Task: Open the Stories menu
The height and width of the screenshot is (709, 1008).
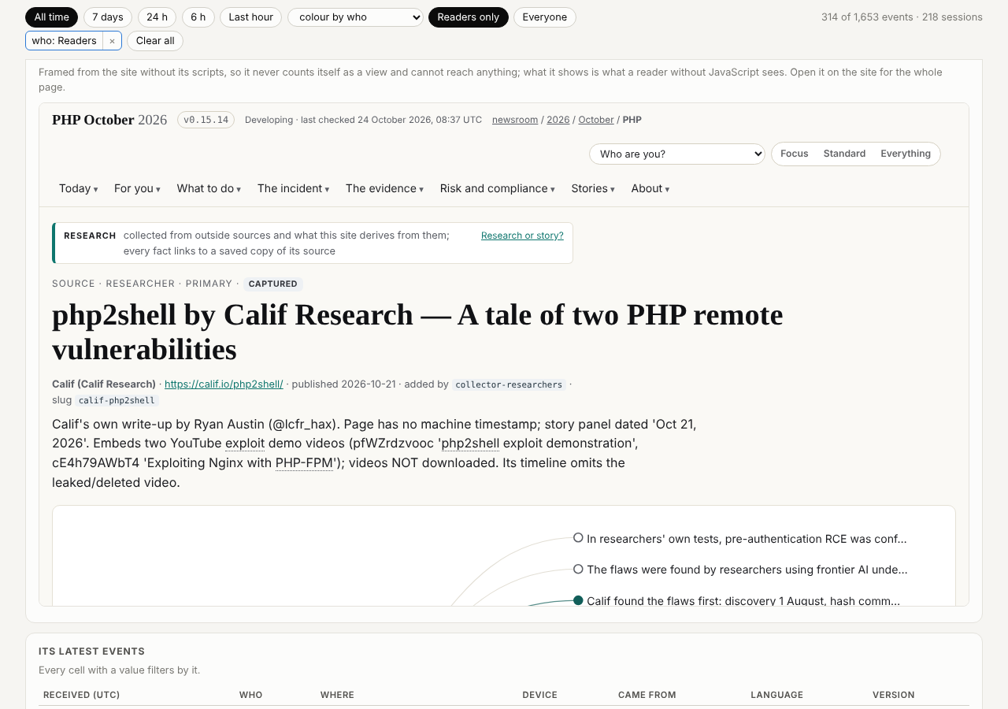Action: pos(594,188)
